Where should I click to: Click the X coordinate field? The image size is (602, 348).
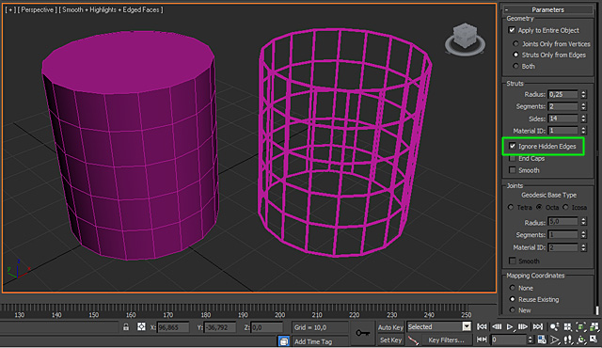(173, 327)
